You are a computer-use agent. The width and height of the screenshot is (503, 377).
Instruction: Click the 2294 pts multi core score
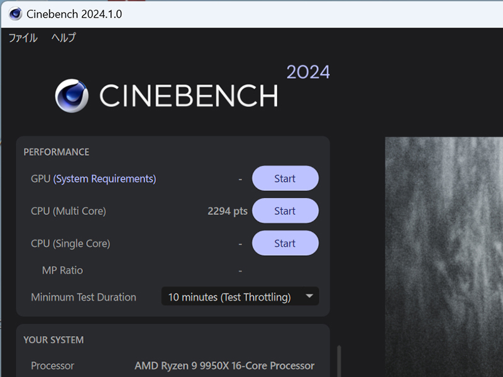point(228,211)
